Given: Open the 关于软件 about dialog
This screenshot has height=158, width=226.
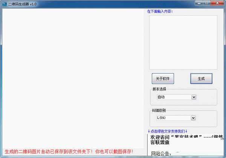Looking at the screenshot, I should coord(163,79).
